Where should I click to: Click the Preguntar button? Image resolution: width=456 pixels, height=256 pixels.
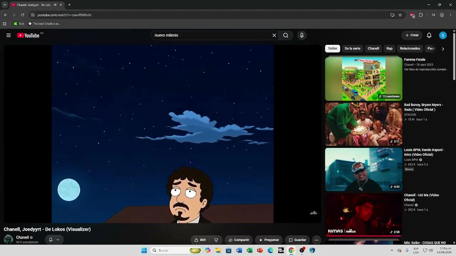click(269, 240)
